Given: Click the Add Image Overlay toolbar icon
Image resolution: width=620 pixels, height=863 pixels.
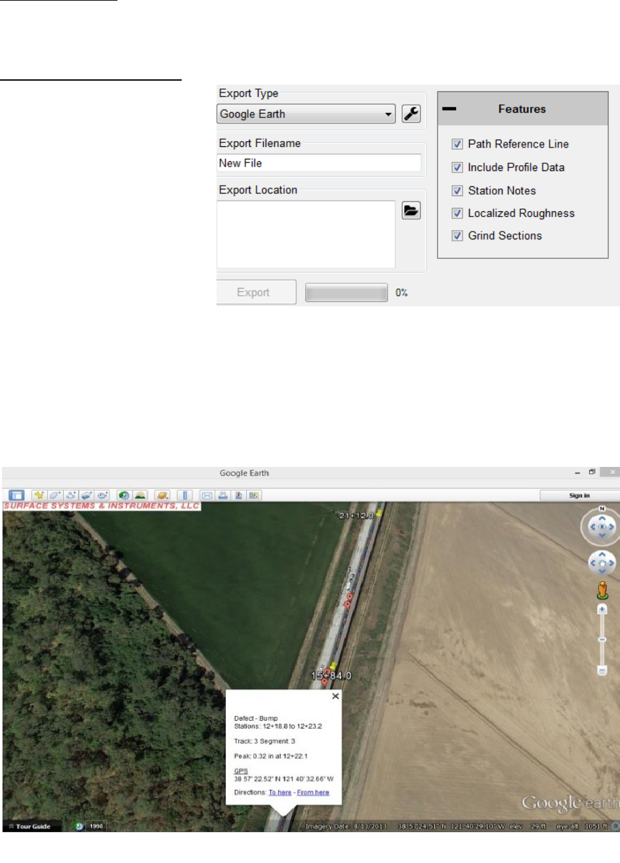Looking at the screenshot, I should coord(86,495).
